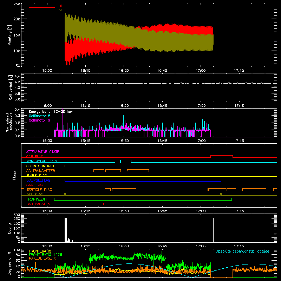Click the 250 tick on Pointing axis

[x=17, y=4]
